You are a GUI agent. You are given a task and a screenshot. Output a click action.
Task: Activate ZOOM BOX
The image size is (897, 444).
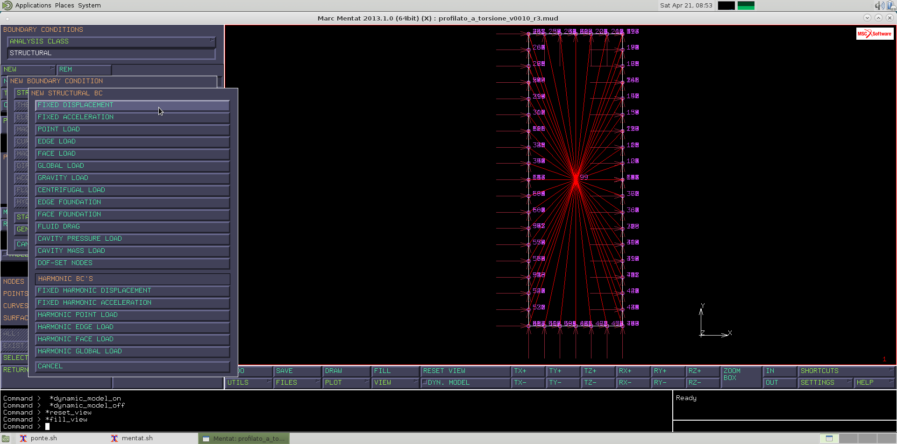pos(741,377)
